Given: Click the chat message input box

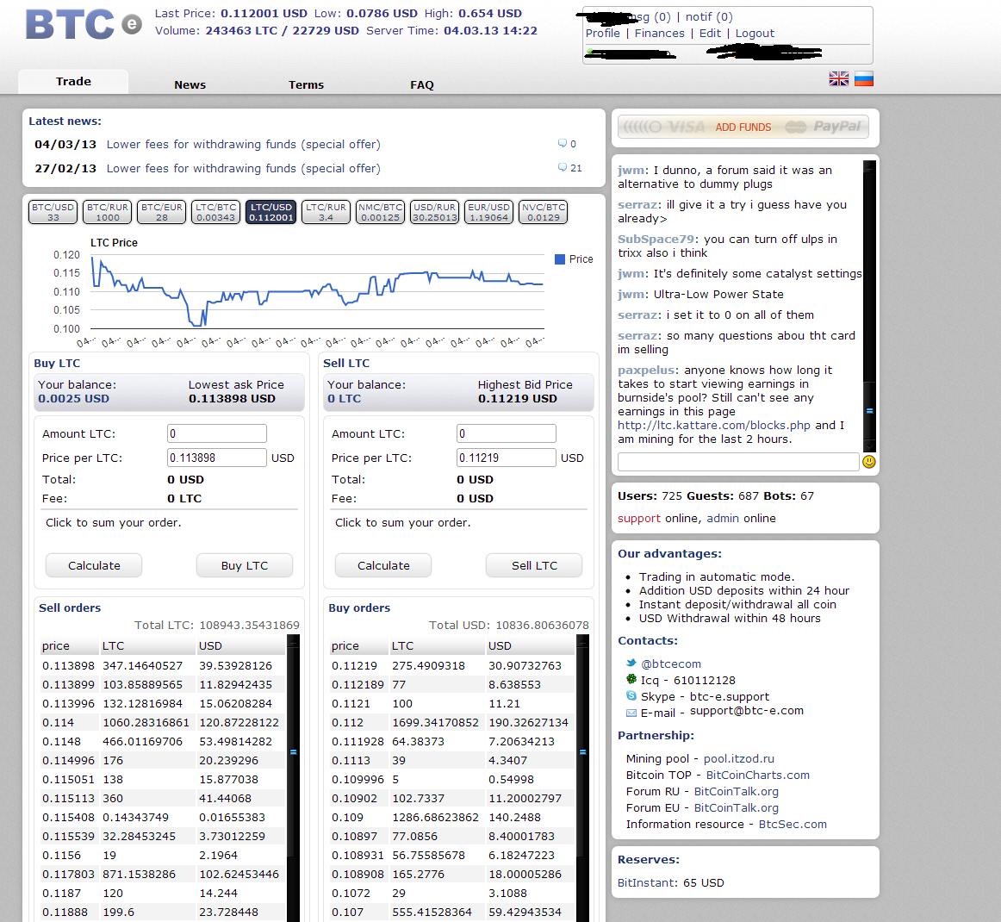Looking at the screenshot, I should (x=738, y=462).
